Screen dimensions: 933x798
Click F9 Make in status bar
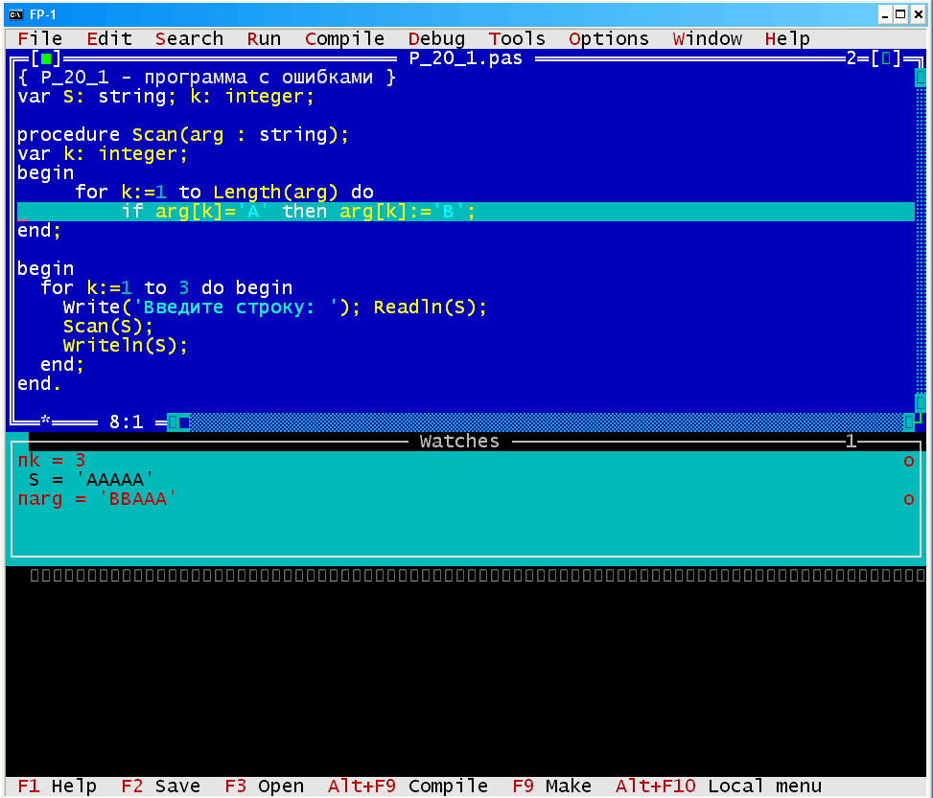(x=551, y=787)
